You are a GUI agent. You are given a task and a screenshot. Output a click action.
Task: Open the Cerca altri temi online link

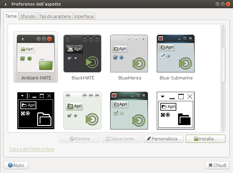pos(32,149)
